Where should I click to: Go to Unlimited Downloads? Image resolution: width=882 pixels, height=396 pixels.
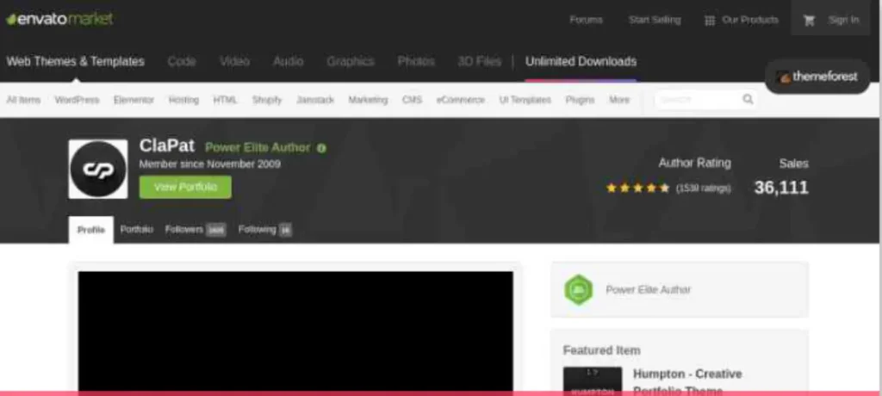click(581, 61)
